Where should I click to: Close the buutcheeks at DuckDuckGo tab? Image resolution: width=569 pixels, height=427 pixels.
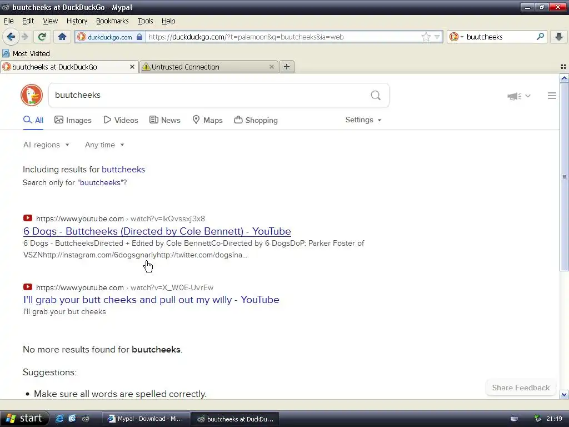point(132,67)
